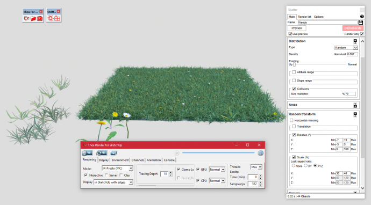The height and width of the screenshot is (205, 371).
Task: Toggle the Interactive checkbox in Thea Render
Action: point(85,175)
